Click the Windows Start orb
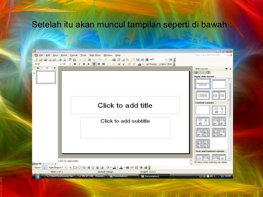Image resolution: width=263 pixels, height=197 pixels. pyautogui.click(x=38, y=176)
